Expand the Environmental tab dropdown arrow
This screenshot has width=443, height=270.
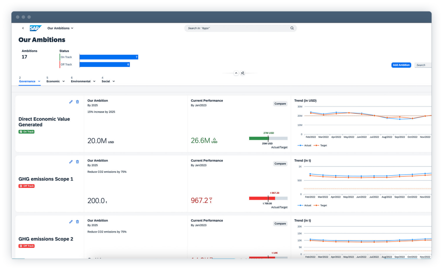pyautogui.click(x=94, y=81)
